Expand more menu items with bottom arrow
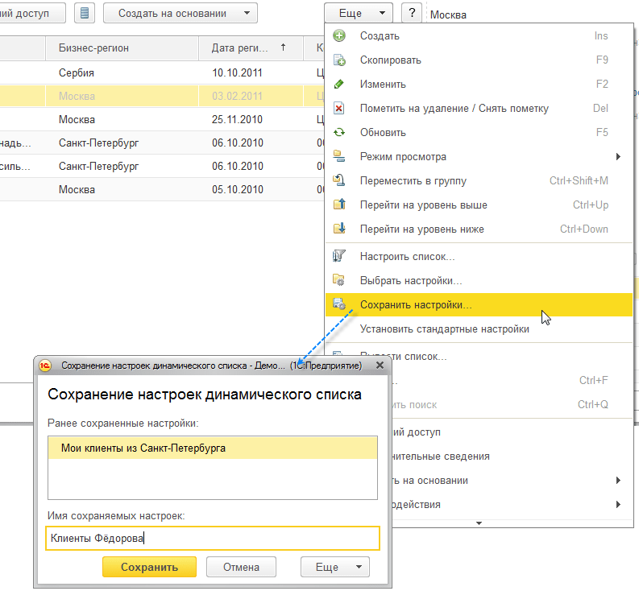The width and height of the screenshot is (639, 595). pyautogui.click(x=479, y=523)
